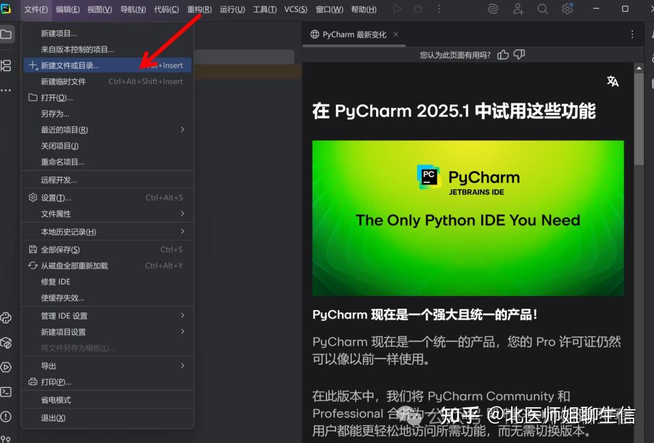The height and width of the screenshot is (443, 654).
Task: Open Search Everywhere with the magnifier icon
Action: pos(543,9)
